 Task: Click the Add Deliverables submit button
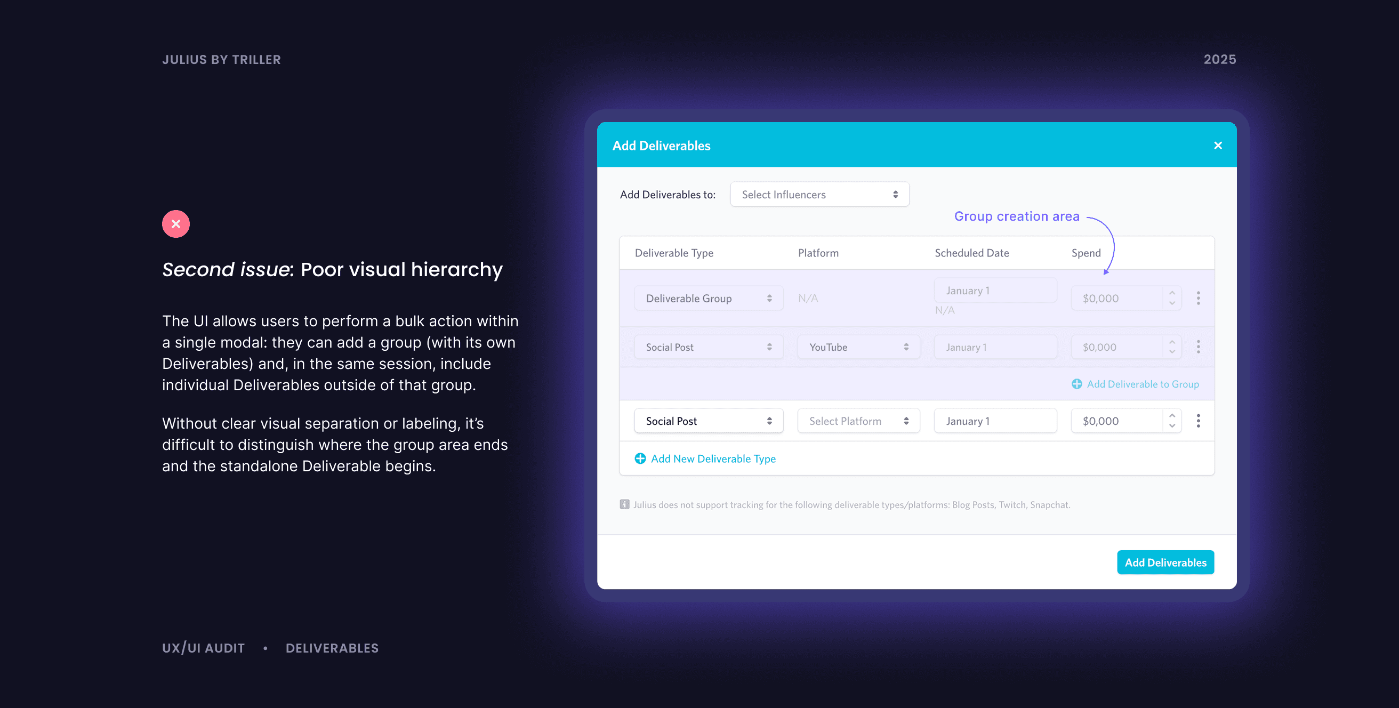[1165, 562]
